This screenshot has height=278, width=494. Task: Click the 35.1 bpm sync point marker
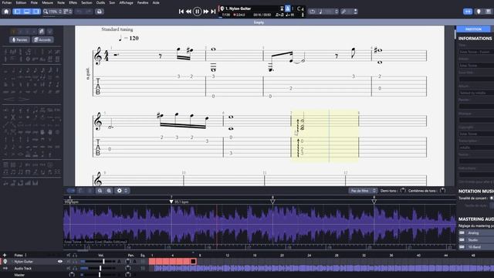tap(171, 202)
